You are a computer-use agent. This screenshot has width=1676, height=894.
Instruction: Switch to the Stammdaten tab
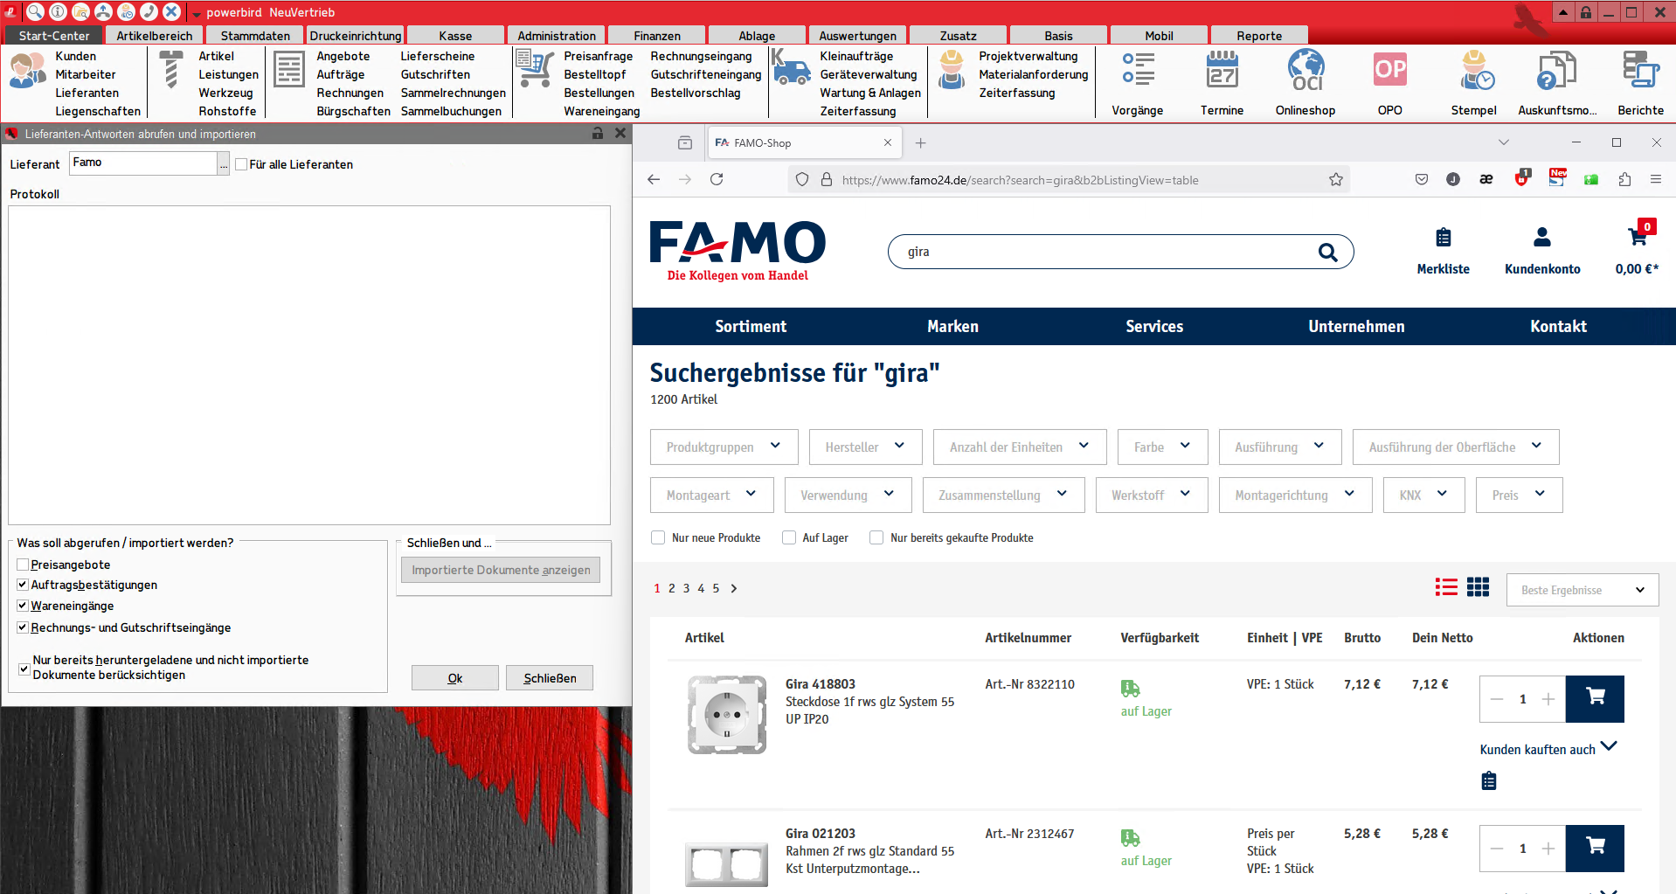tap(255, 36)
